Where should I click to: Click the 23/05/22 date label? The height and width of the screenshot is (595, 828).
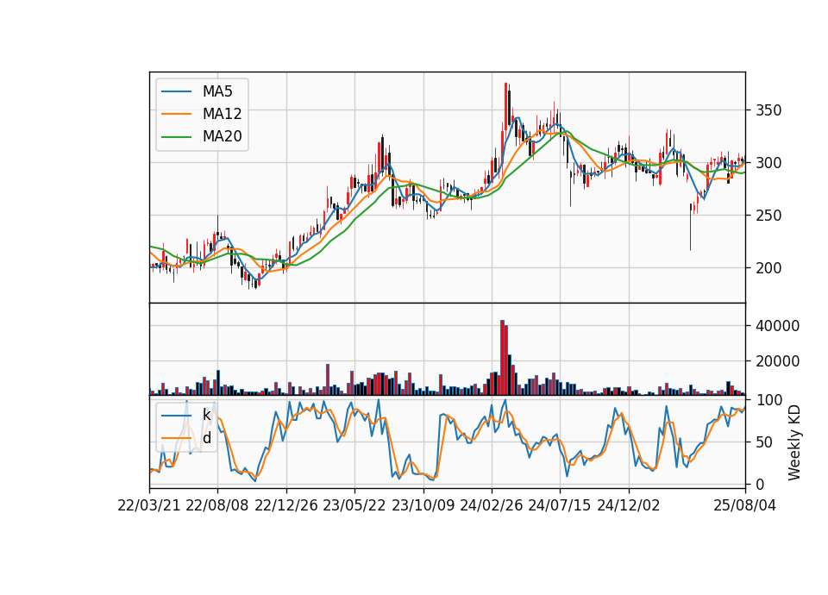coord(354,505)
